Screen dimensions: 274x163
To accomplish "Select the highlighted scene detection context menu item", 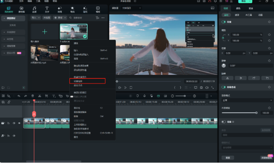I will click(x=87, y=81).
